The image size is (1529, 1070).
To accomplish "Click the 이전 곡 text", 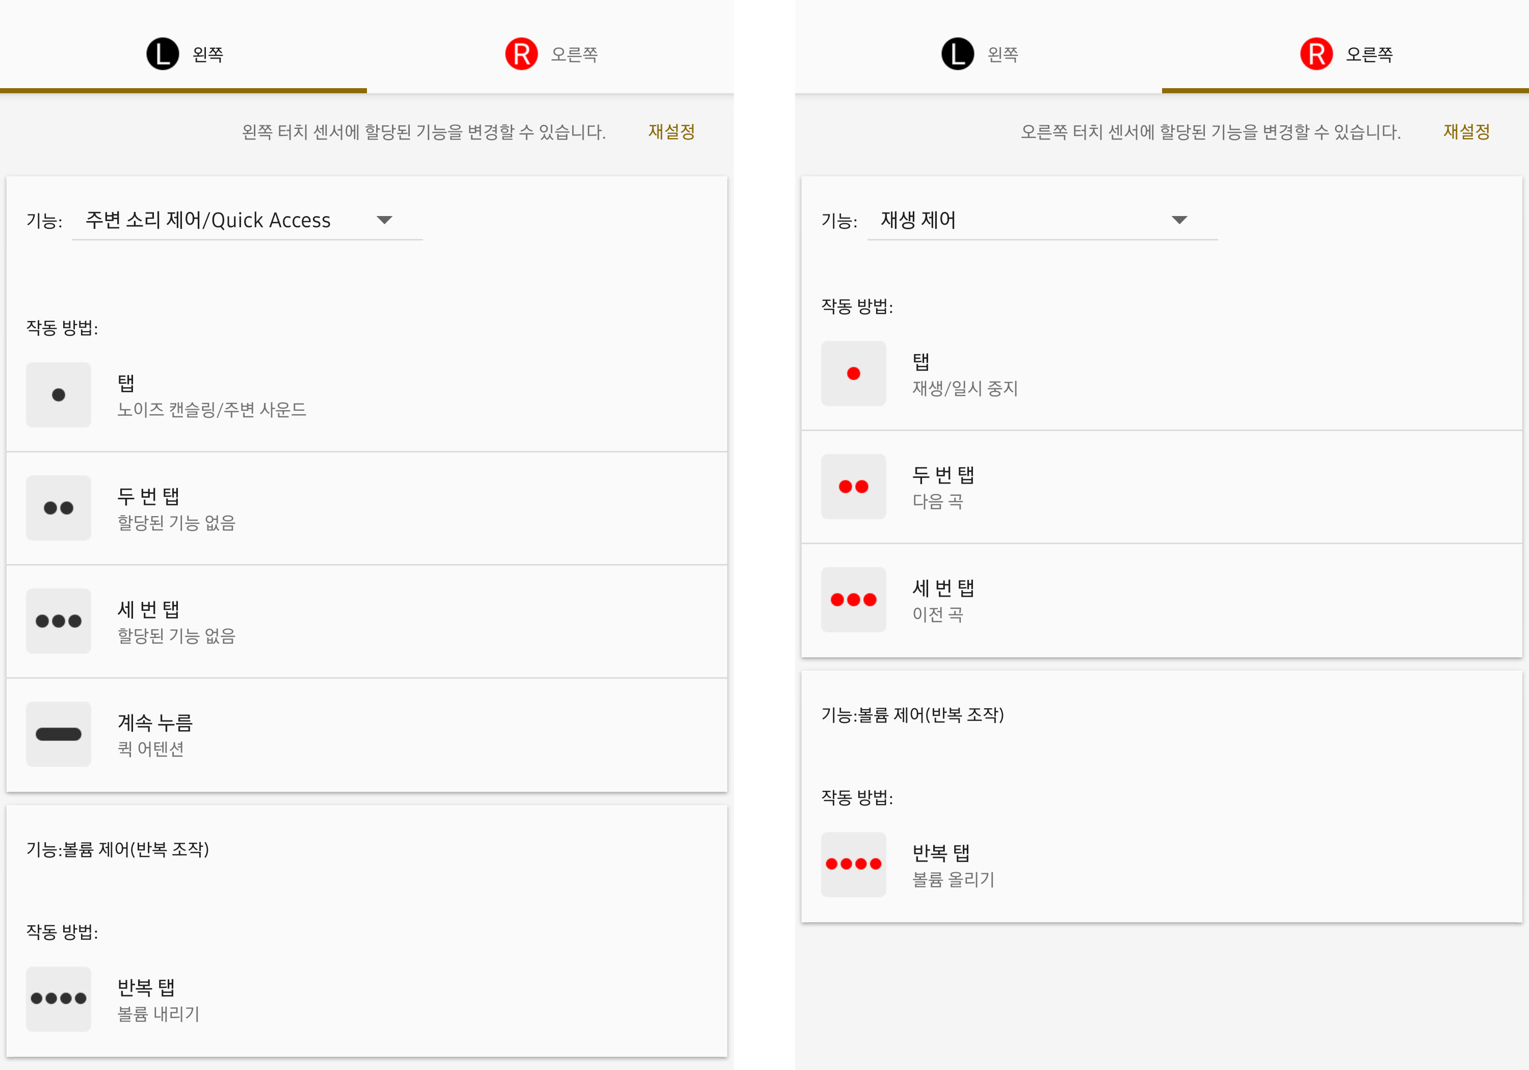I will click(x=938, y=614).
